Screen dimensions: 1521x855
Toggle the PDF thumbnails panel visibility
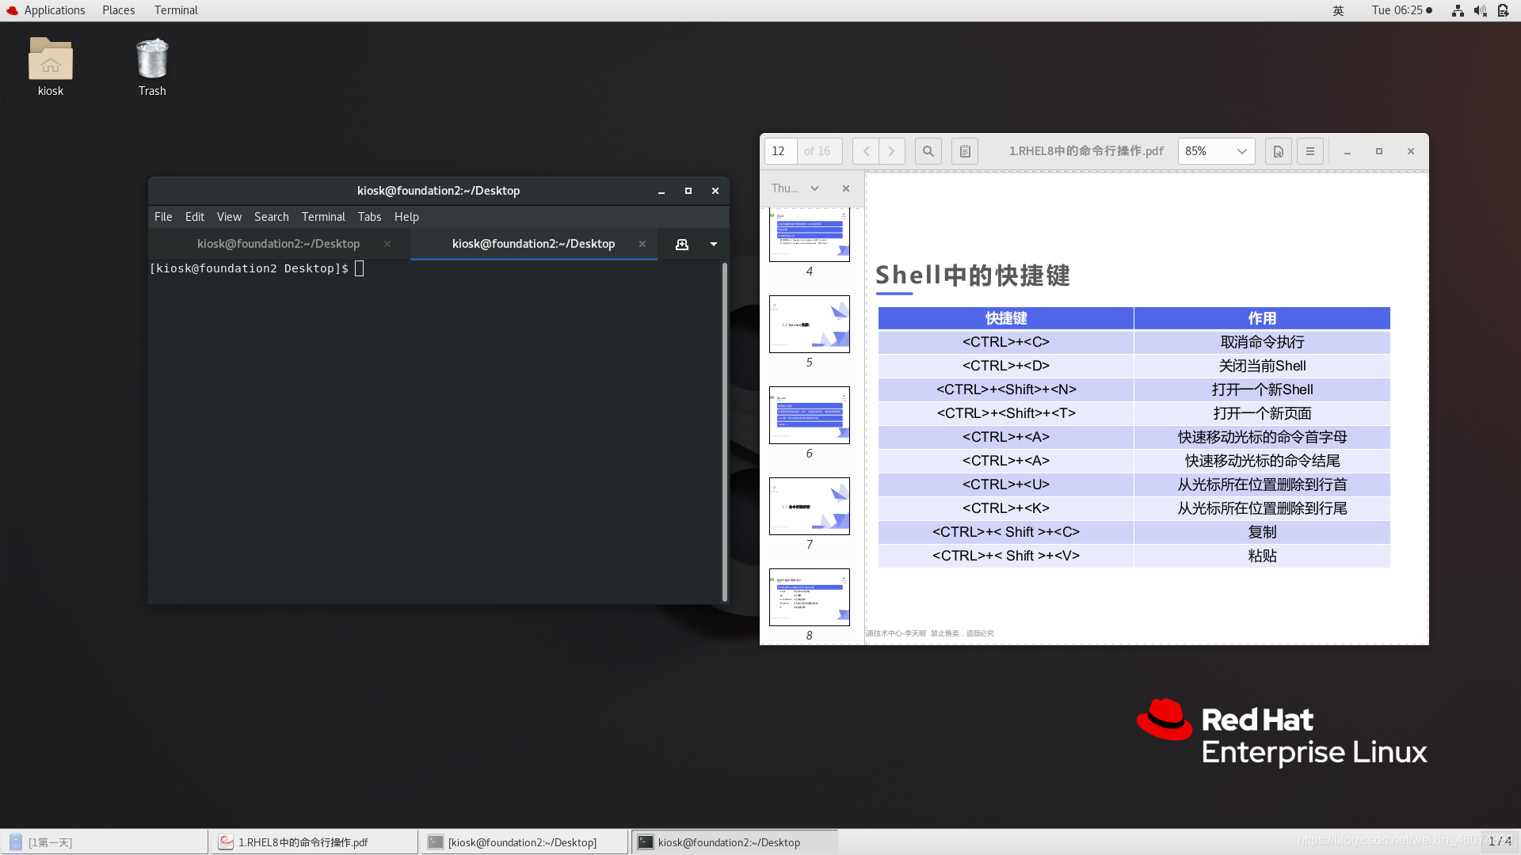[964, 151]
